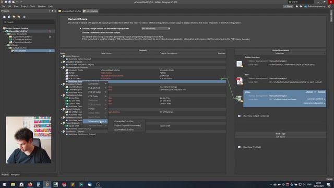Open the variant selection dropdown
Viewport: 334px width, 188px height.
click(x=156, y=29)
